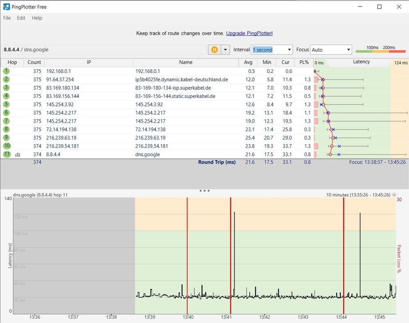Open the Interval combo box

click(272, 50)
